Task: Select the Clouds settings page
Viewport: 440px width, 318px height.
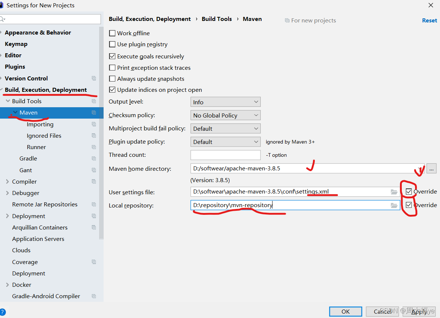Action: (x=21, y=250)
